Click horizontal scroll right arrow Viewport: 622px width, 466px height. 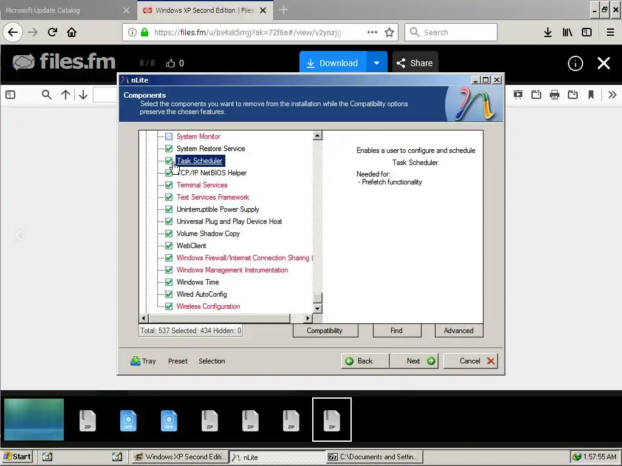(308, 318)
